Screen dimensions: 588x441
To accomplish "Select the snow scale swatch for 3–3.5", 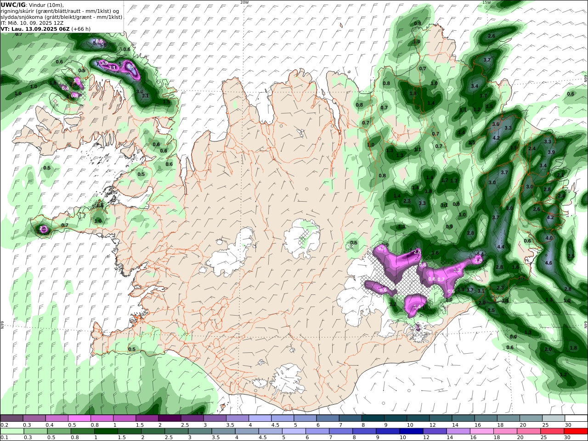I will point(215,418).
